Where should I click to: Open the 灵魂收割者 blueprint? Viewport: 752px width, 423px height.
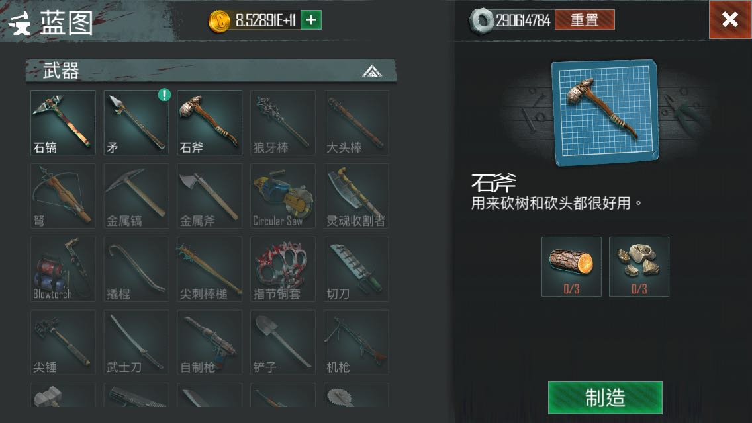tap(356, 196)
